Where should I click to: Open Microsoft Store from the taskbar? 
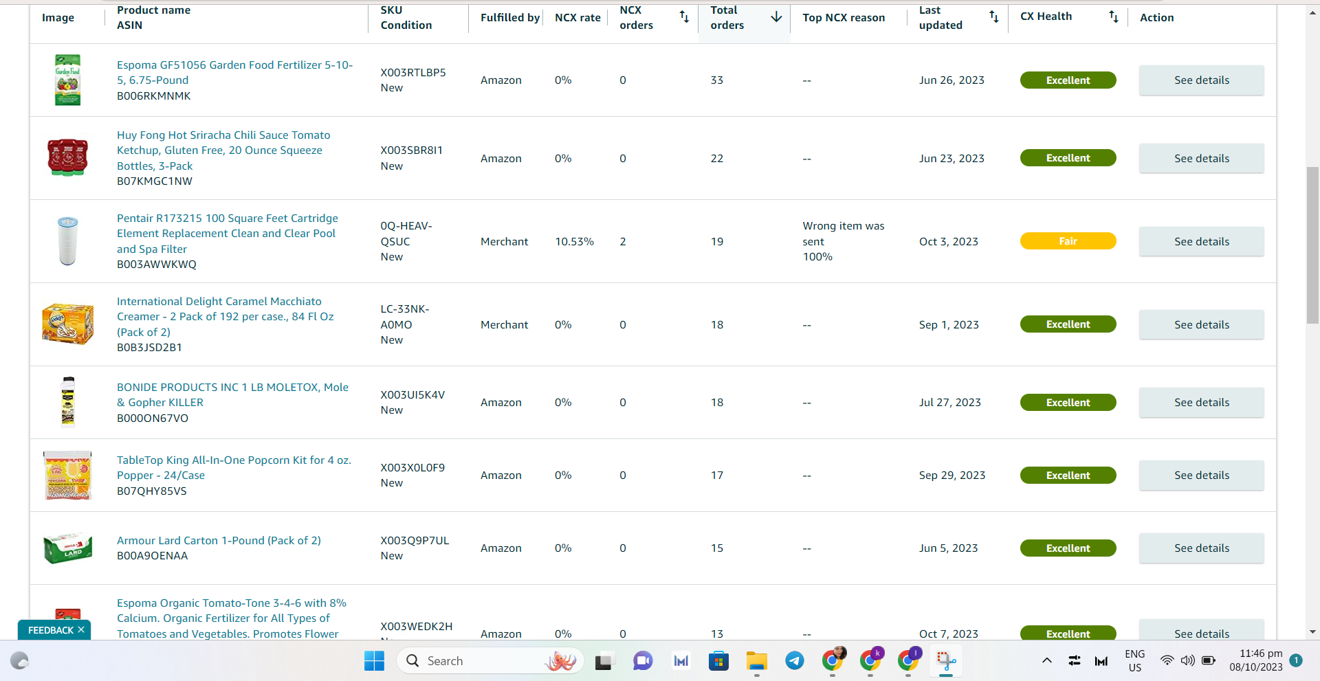(718, 661)
